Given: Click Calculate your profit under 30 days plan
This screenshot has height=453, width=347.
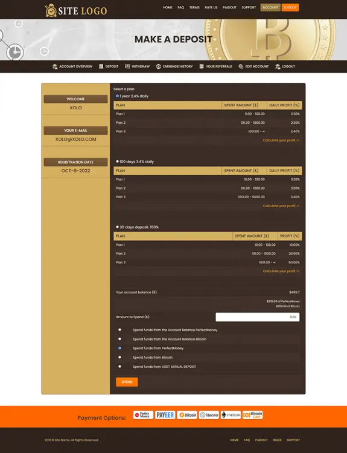Looking at the screenshot, I should point(281,271).
